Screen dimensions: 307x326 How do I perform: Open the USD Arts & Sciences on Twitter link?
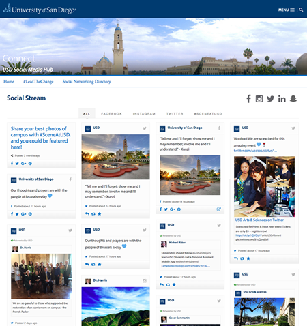[259, 220]
